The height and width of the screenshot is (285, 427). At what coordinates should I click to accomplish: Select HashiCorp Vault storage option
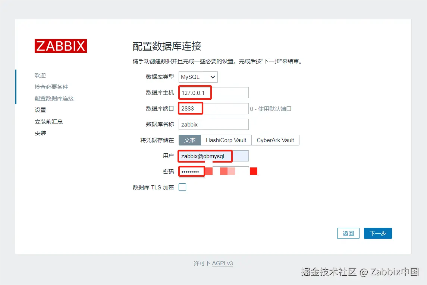pyautogui.click(x=226, y=140)
